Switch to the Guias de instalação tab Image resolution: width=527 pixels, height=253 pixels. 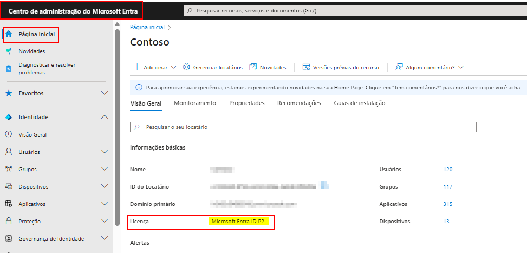pos(360,103)
